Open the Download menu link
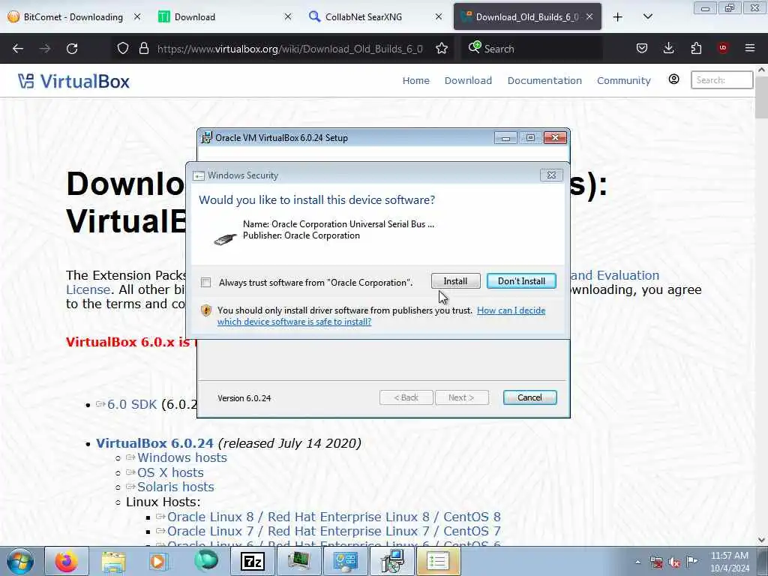The image size is (768, 576). point(468,80)
